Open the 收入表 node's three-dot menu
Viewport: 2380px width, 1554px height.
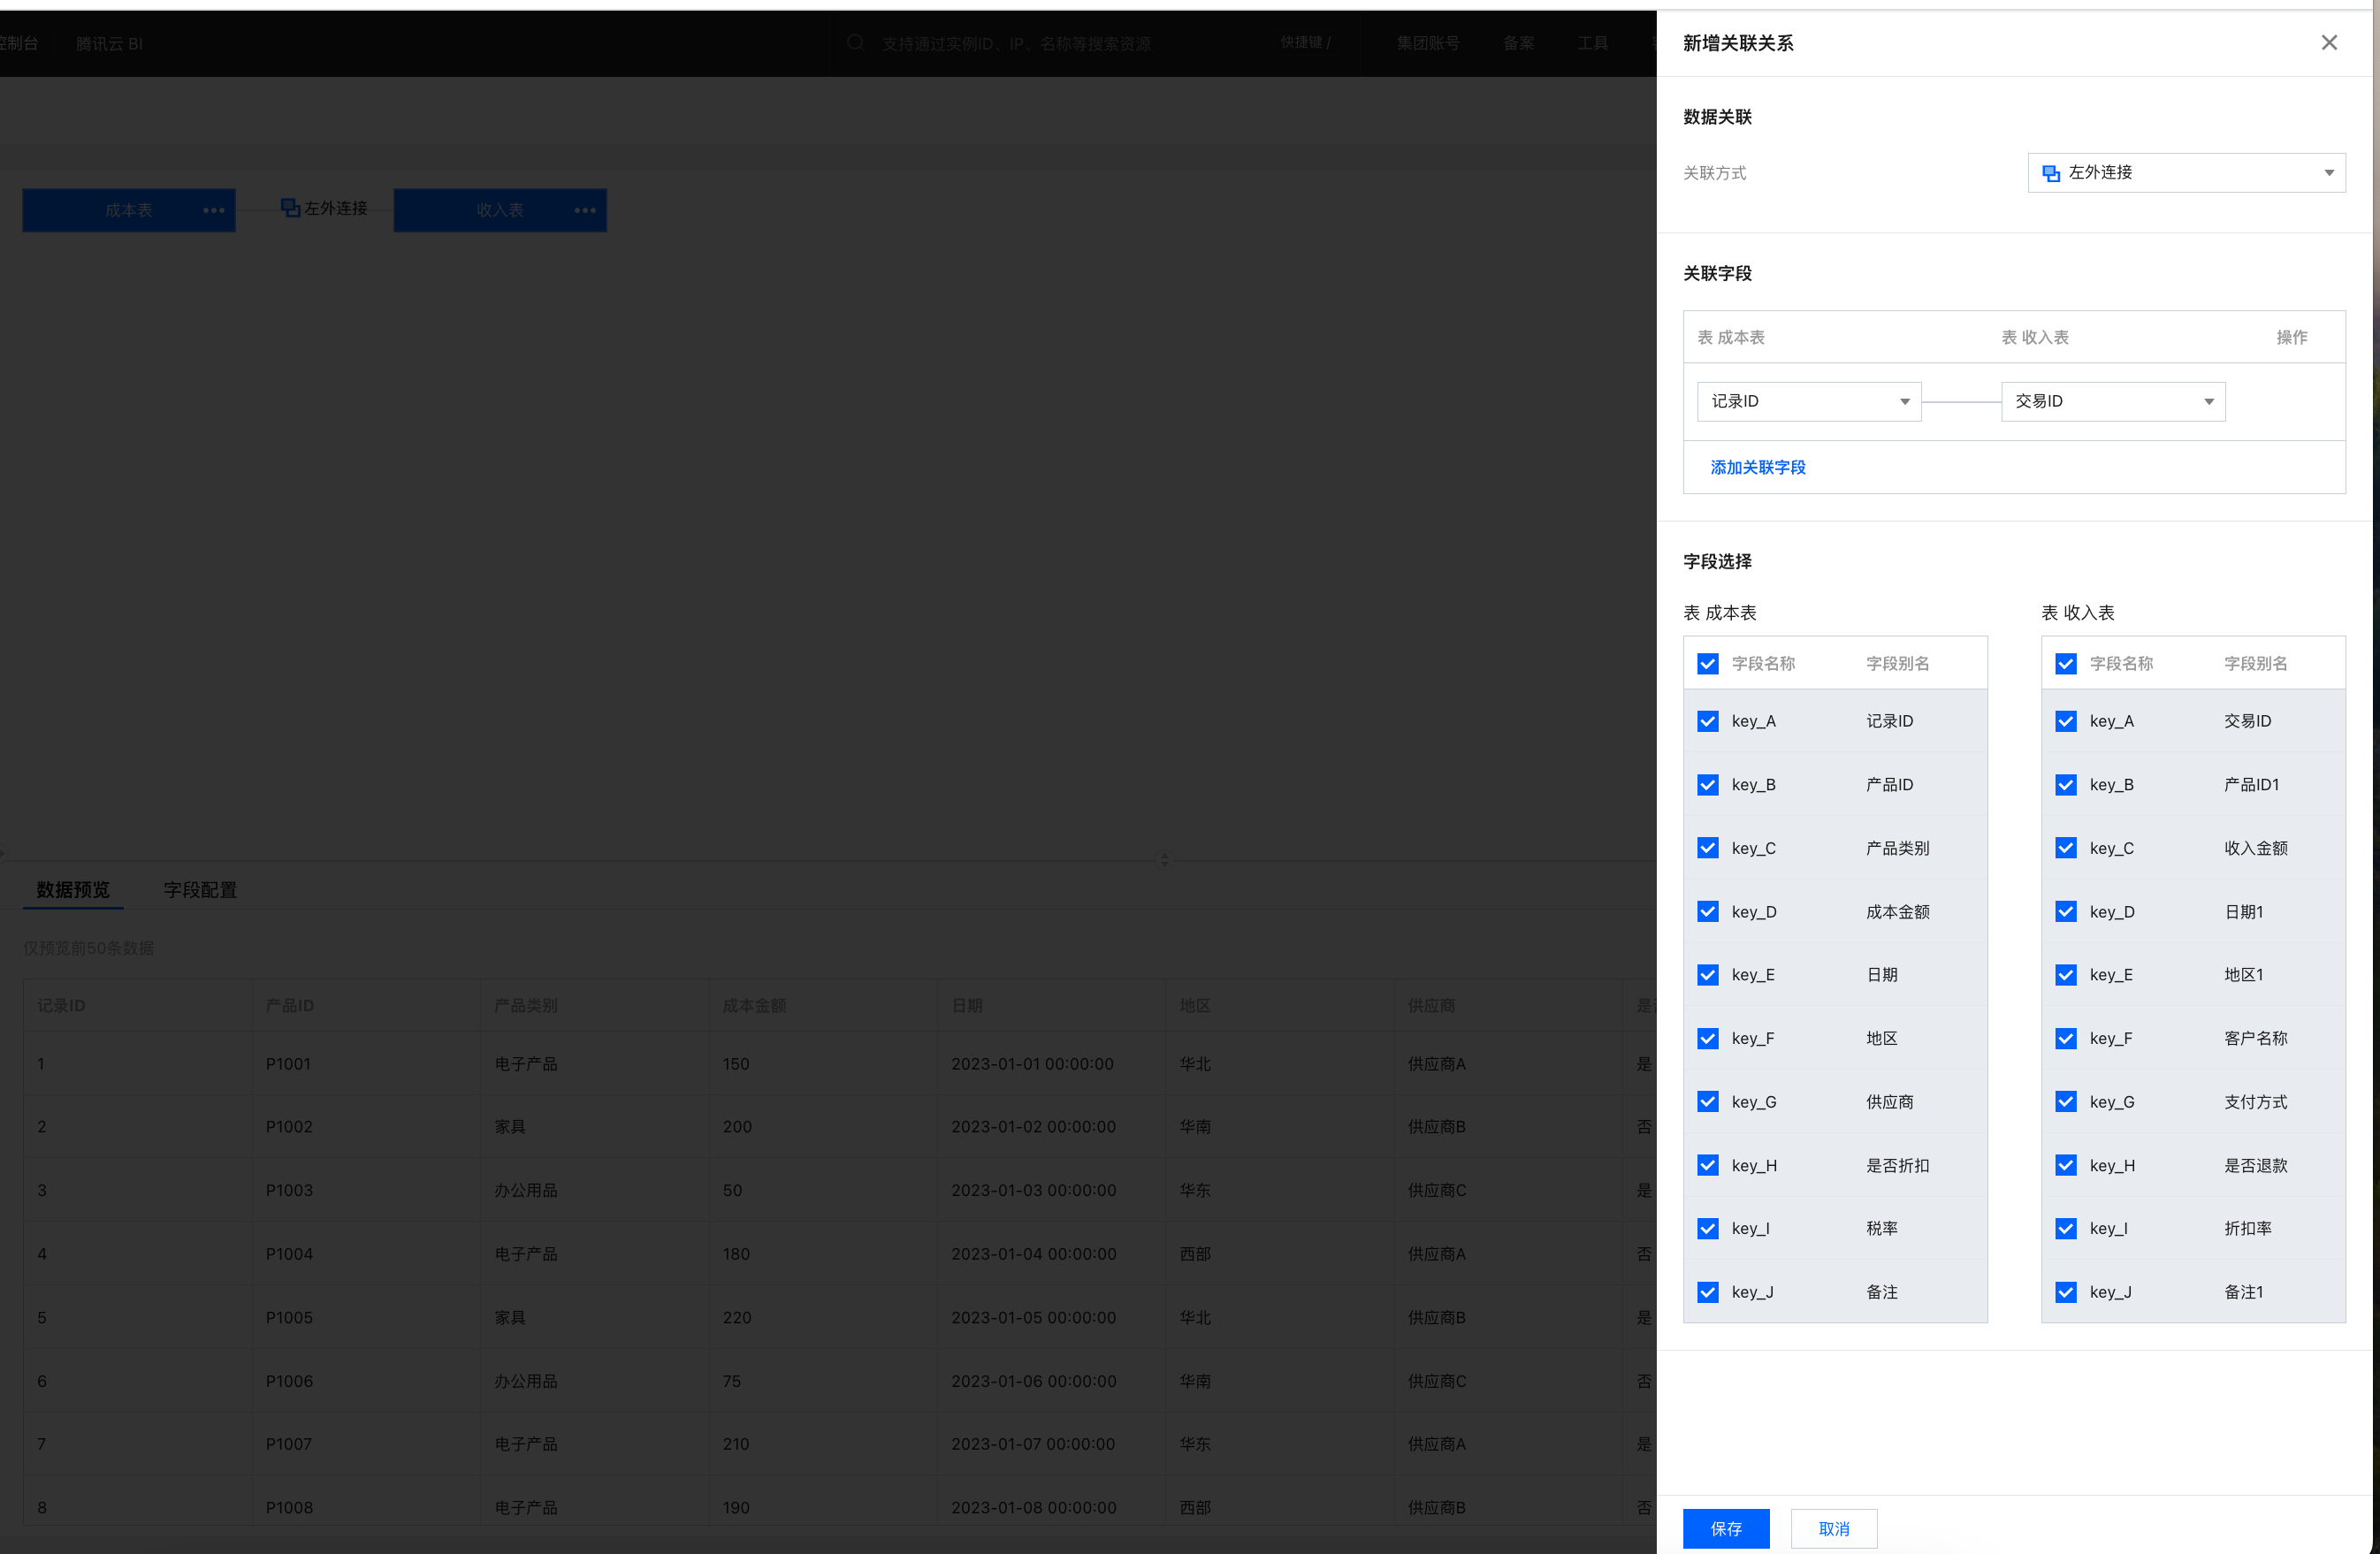point(585,210)
